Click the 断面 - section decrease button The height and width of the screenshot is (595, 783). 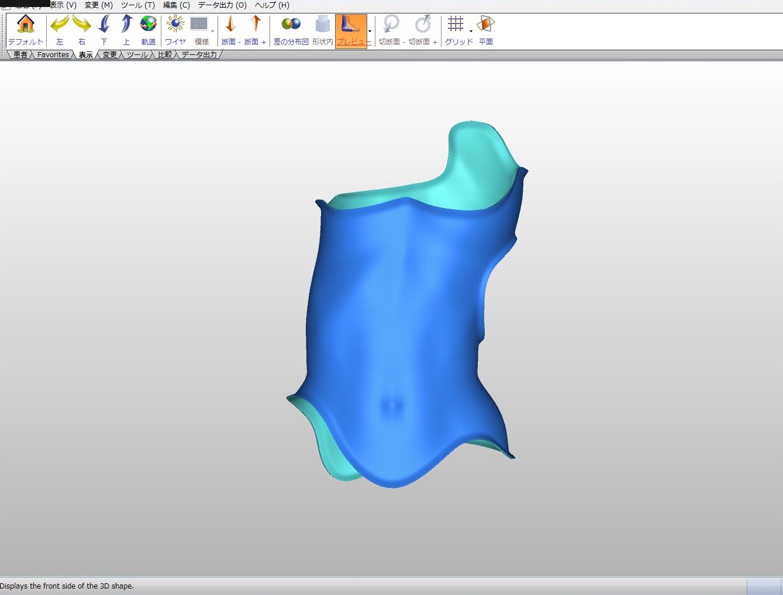pos(230,30)
